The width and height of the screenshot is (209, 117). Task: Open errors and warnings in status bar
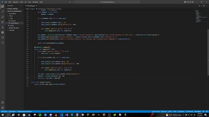4,111
